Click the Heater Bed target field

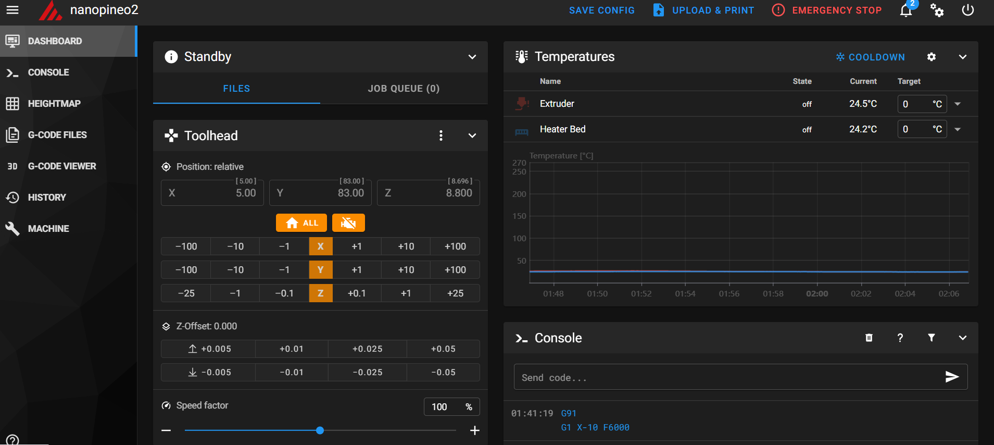point(922,129)
